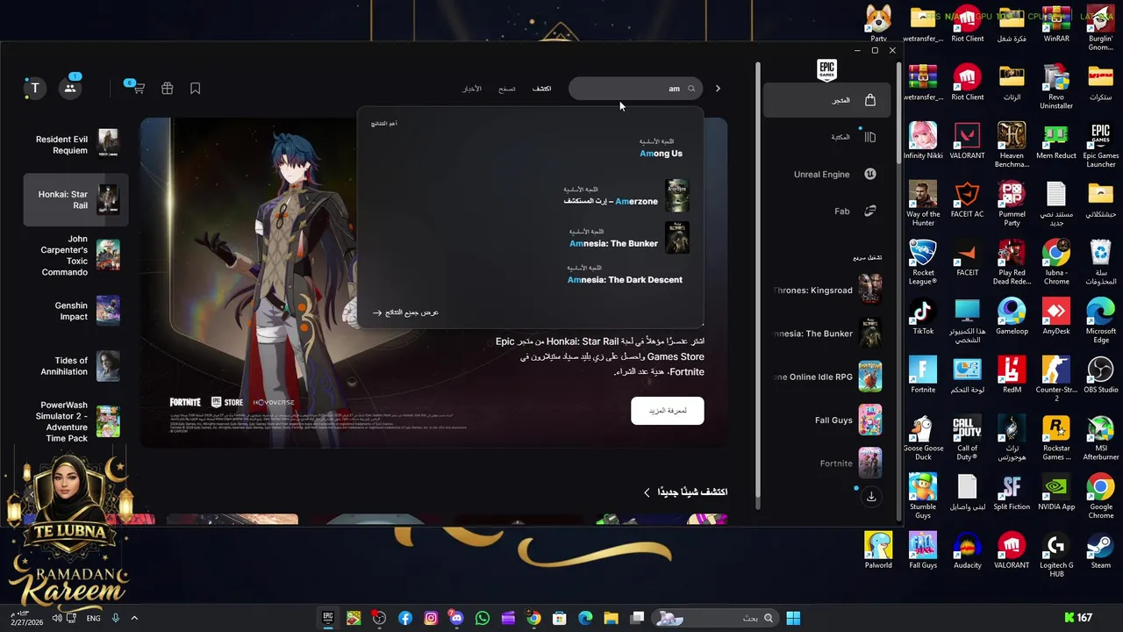This screenshot has width=1123, height=632.
Task: Select PowerWash Simulator 2 carousel item
Action: (x=76, y=421)
